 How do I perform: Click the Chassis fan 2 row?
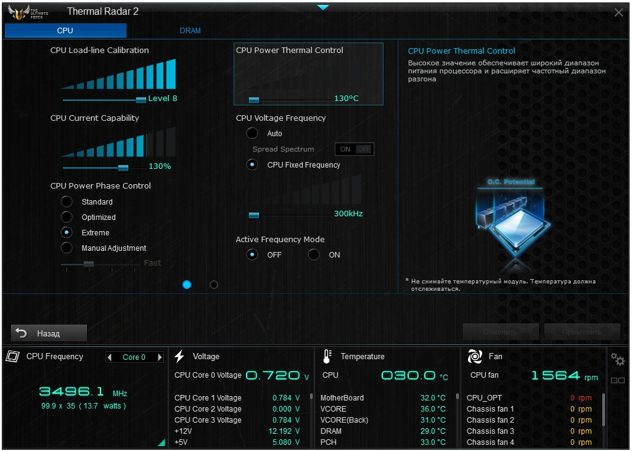click(x=529, y=420)
